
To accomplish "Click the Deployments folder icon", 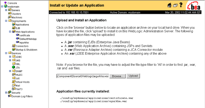I will coord(10,21).
